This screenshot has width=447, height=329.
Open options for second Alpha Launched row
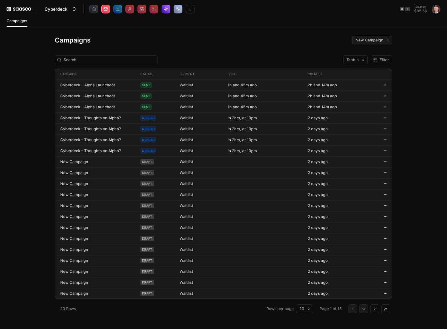point(385,96)
